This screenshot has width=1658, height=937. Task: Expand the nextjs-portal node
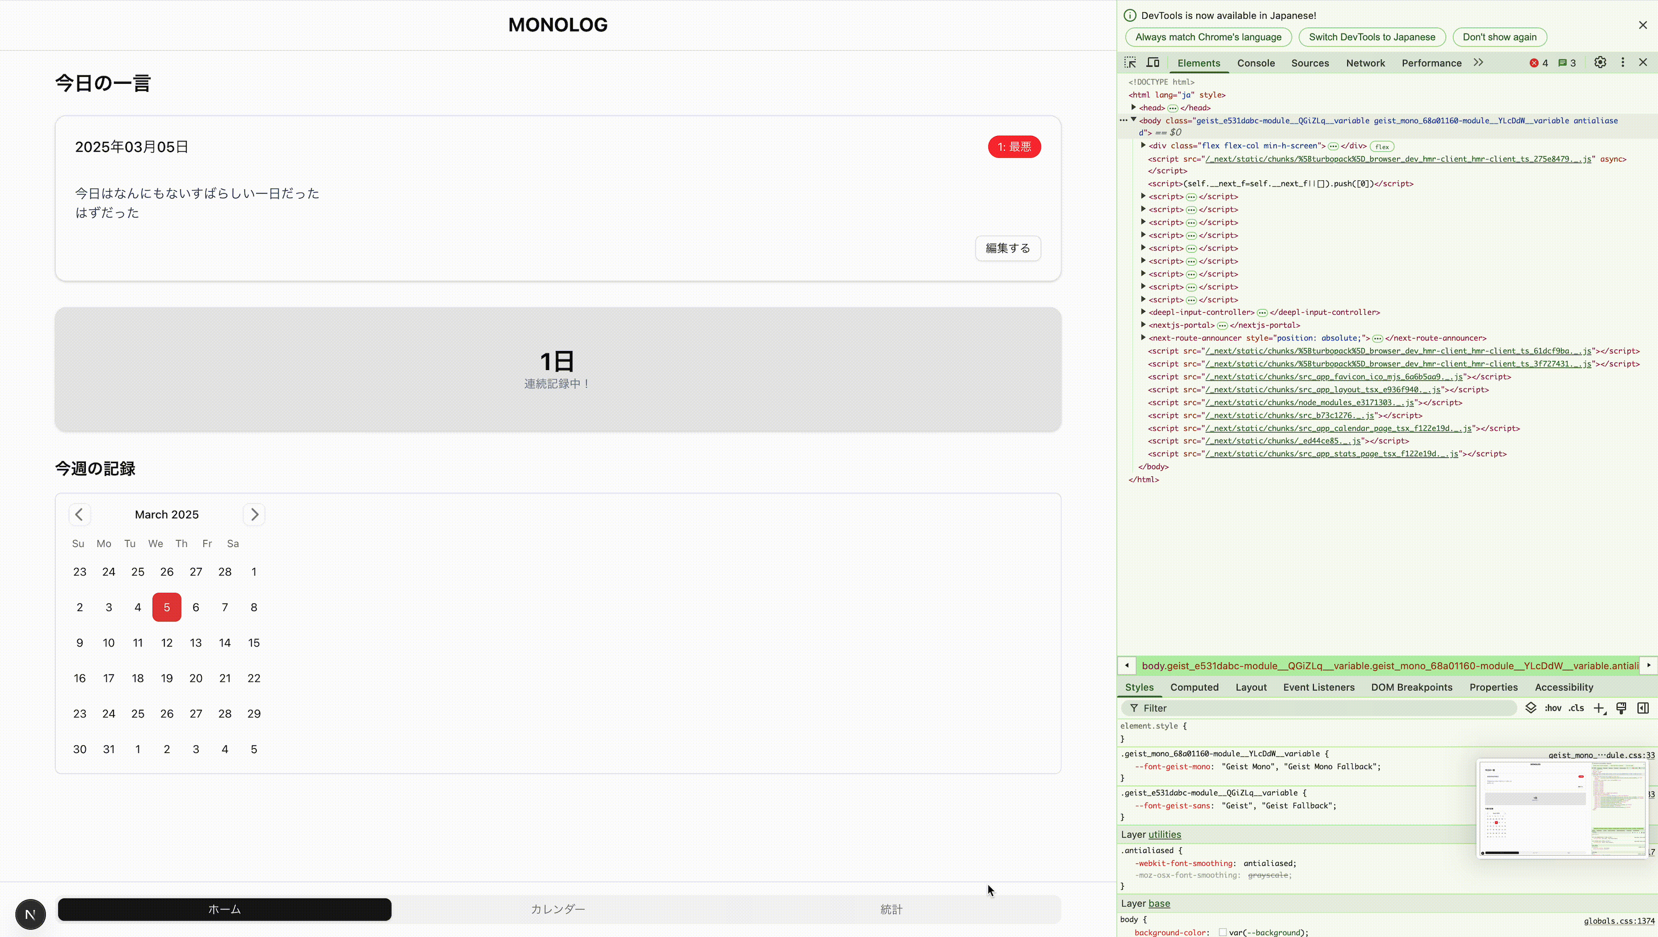1144,325
